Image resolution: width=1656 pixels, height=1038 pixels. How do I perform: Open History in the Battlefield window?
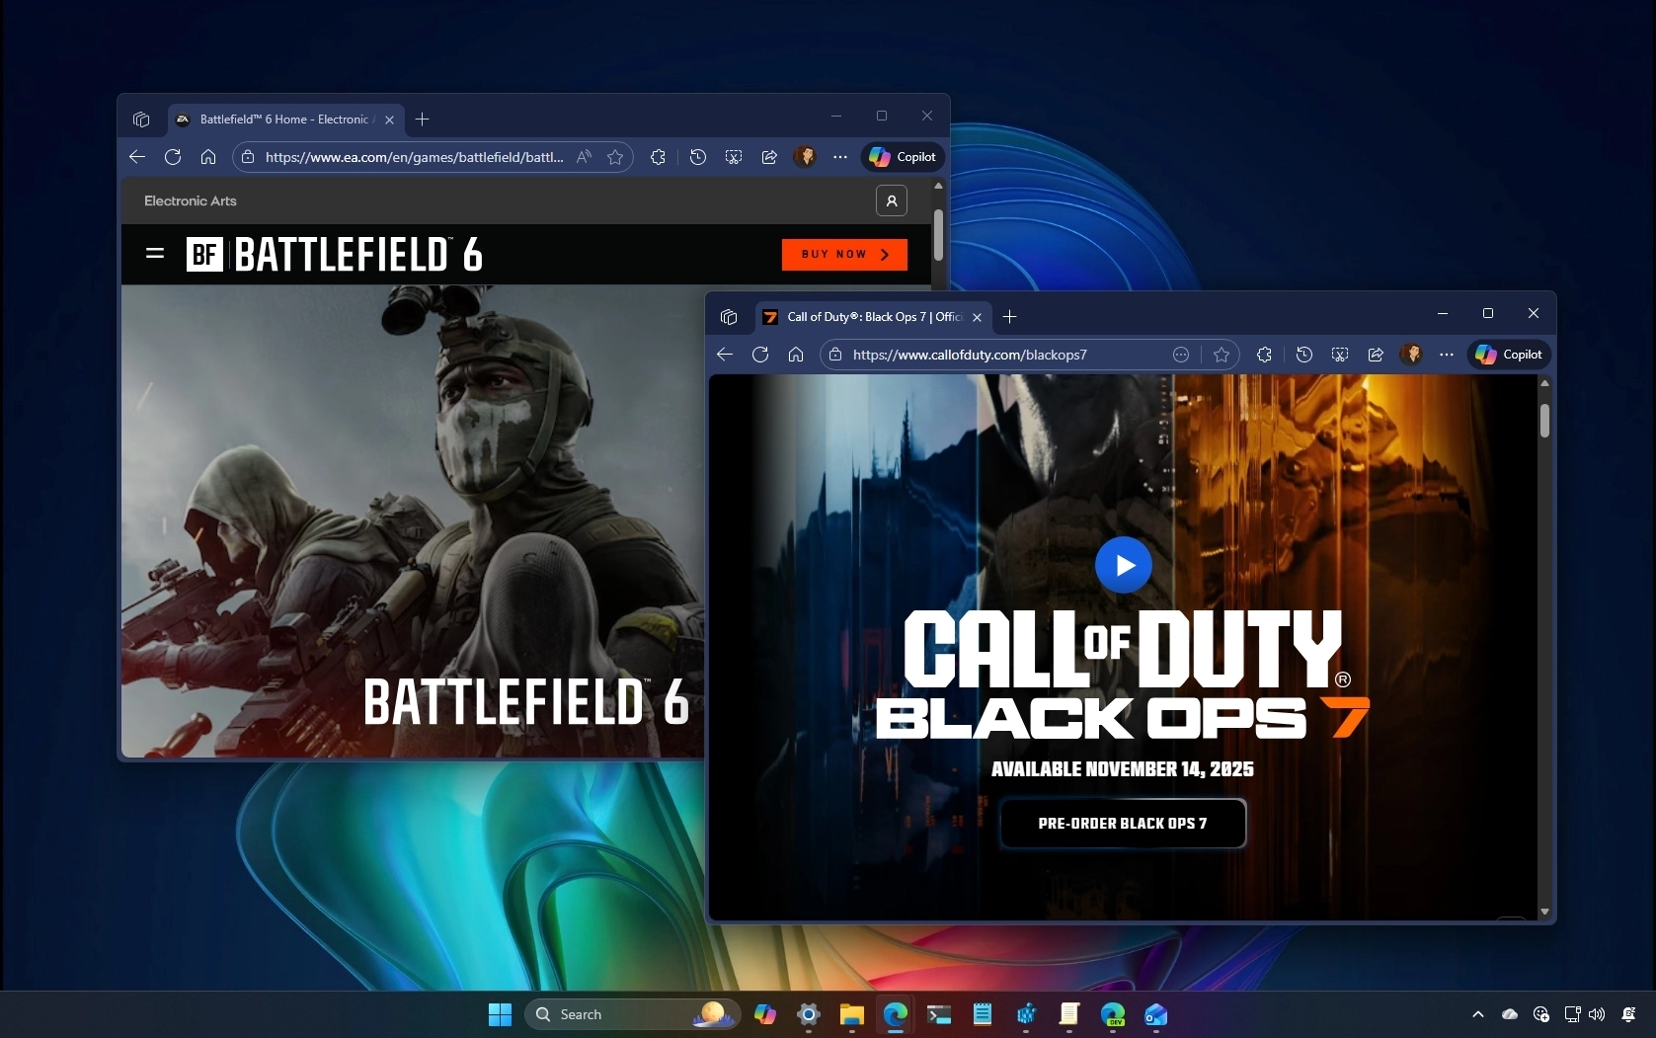[x=698, y=157]
